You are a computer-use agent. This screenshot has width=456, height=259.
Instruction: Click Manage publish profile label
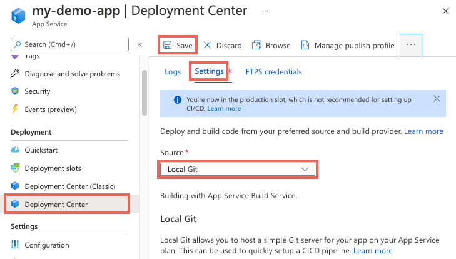354,46
